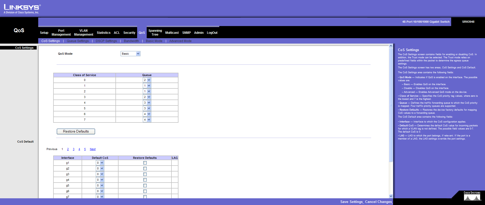Enable Restore Defaults checkbox for g3

click(145, 174)
